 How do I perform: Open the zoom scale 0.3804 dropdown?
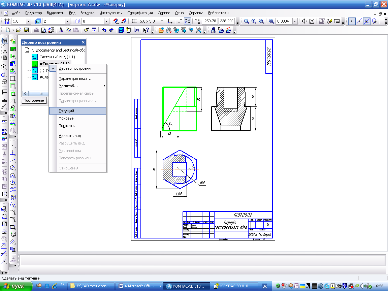point(295,21)
